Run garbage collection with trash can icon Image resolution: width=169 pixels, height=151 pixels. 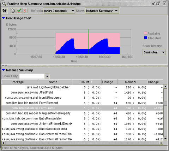coord(13,11)
